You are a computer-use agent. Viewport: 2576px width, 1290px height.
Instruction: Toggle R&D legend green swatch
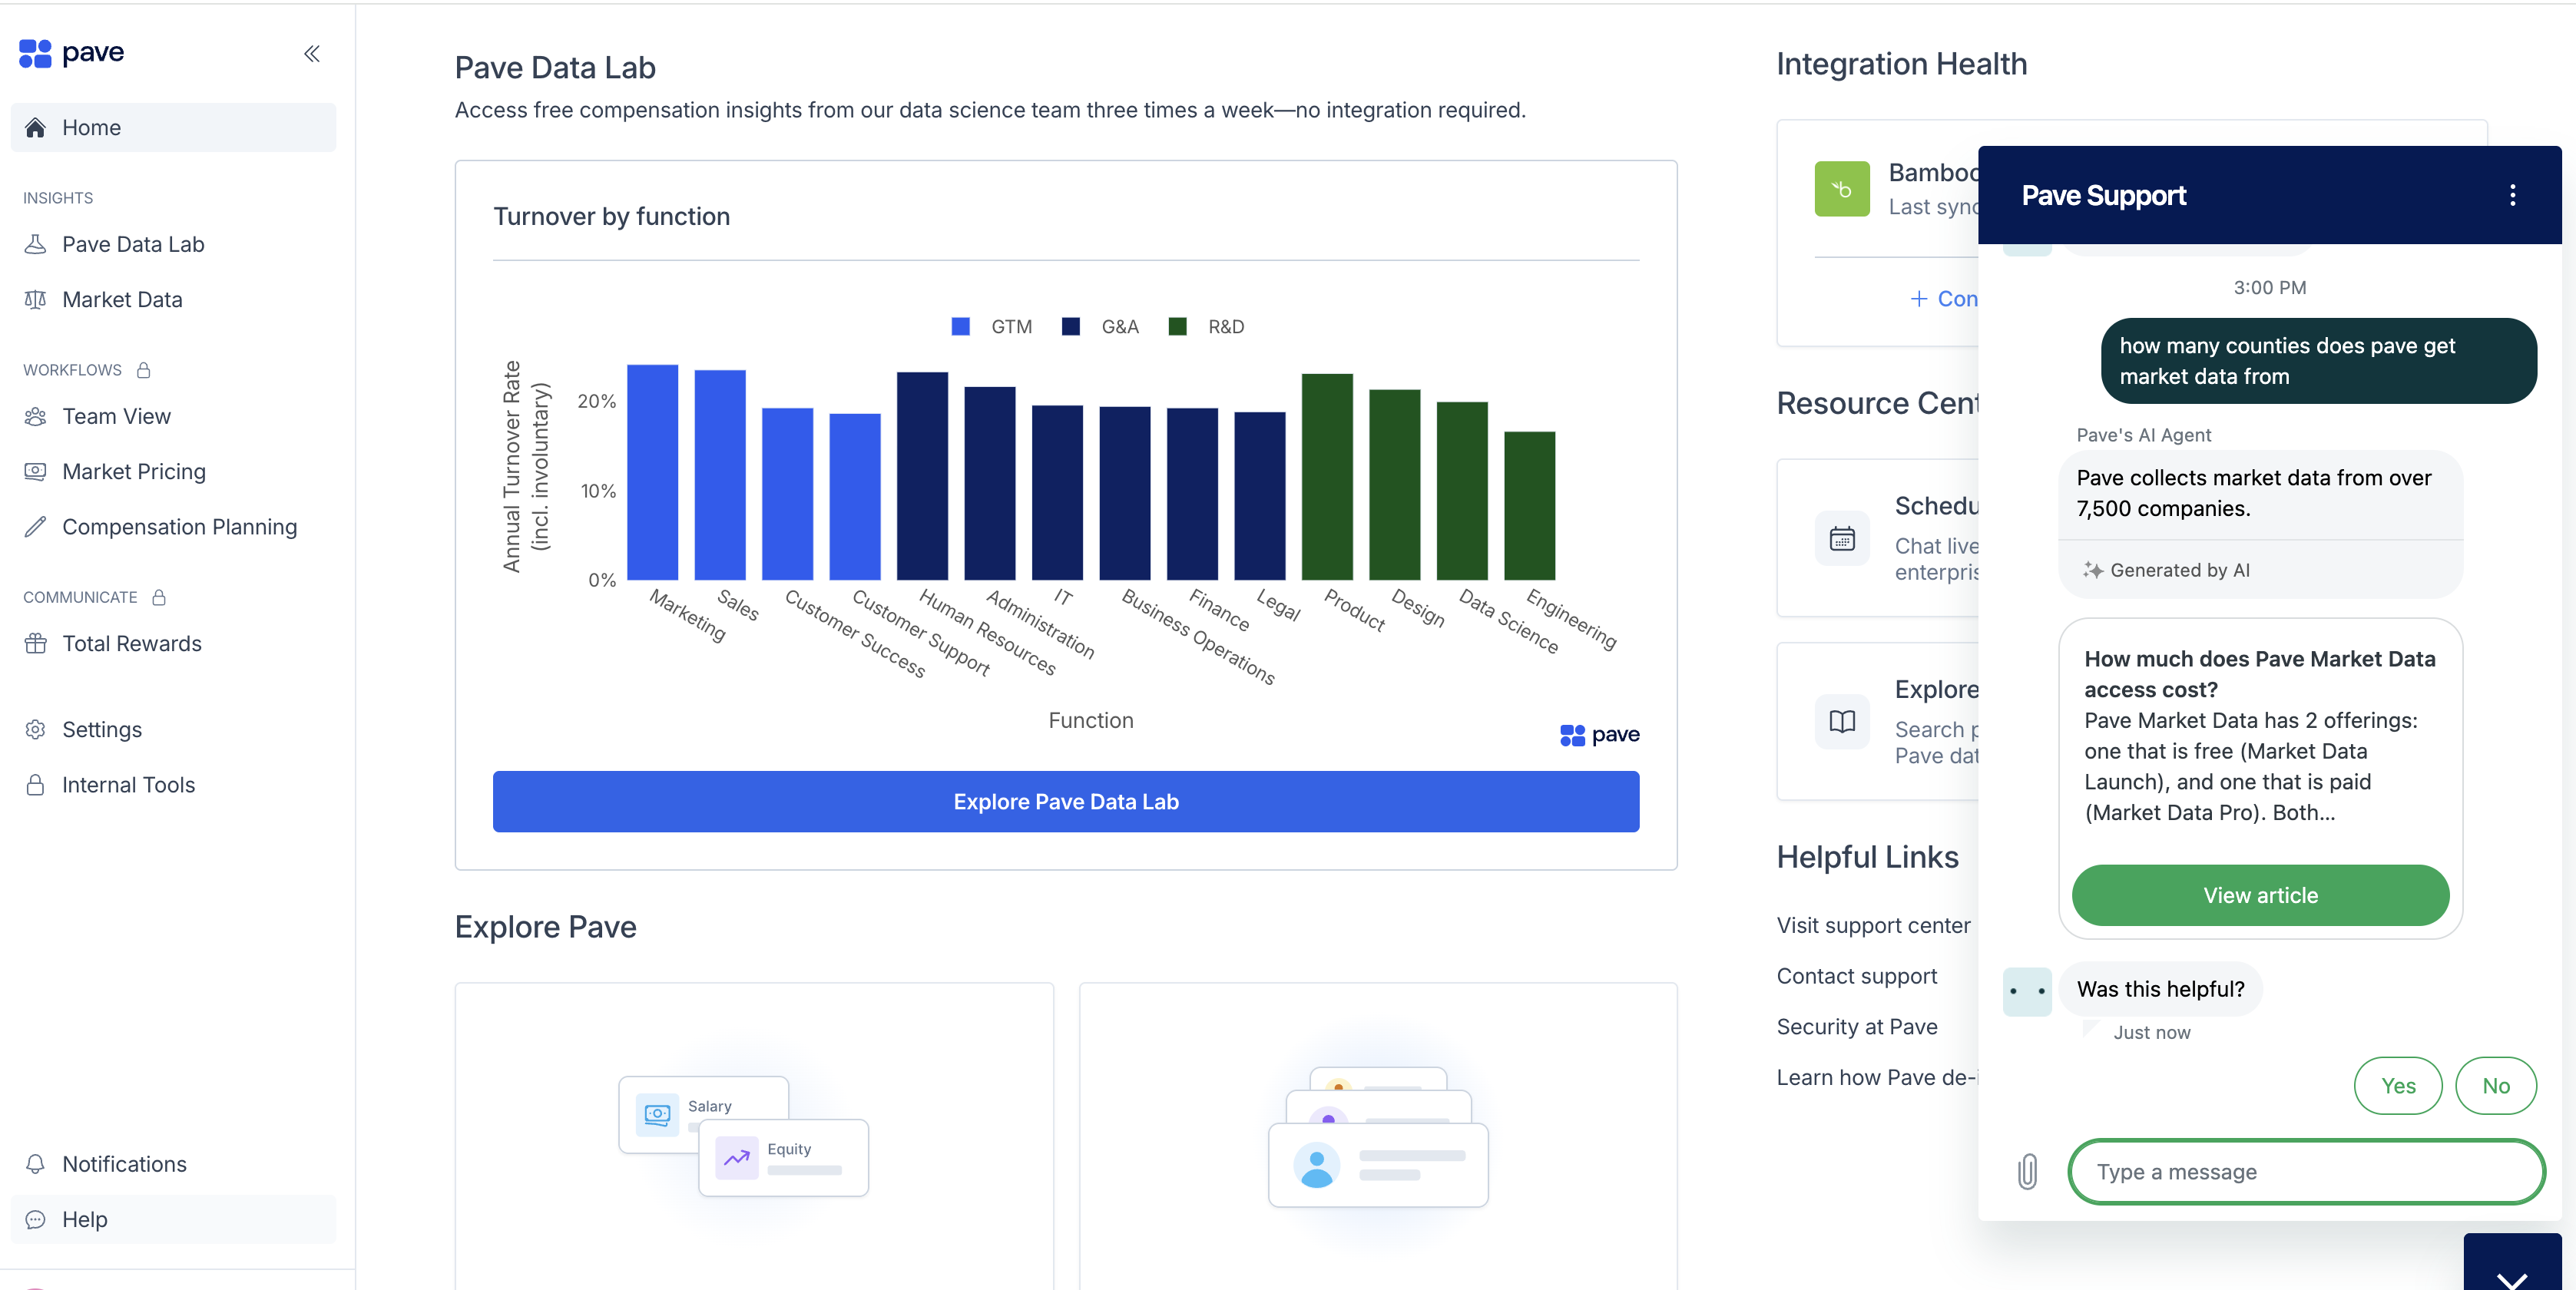click(x=1177, y=327)
